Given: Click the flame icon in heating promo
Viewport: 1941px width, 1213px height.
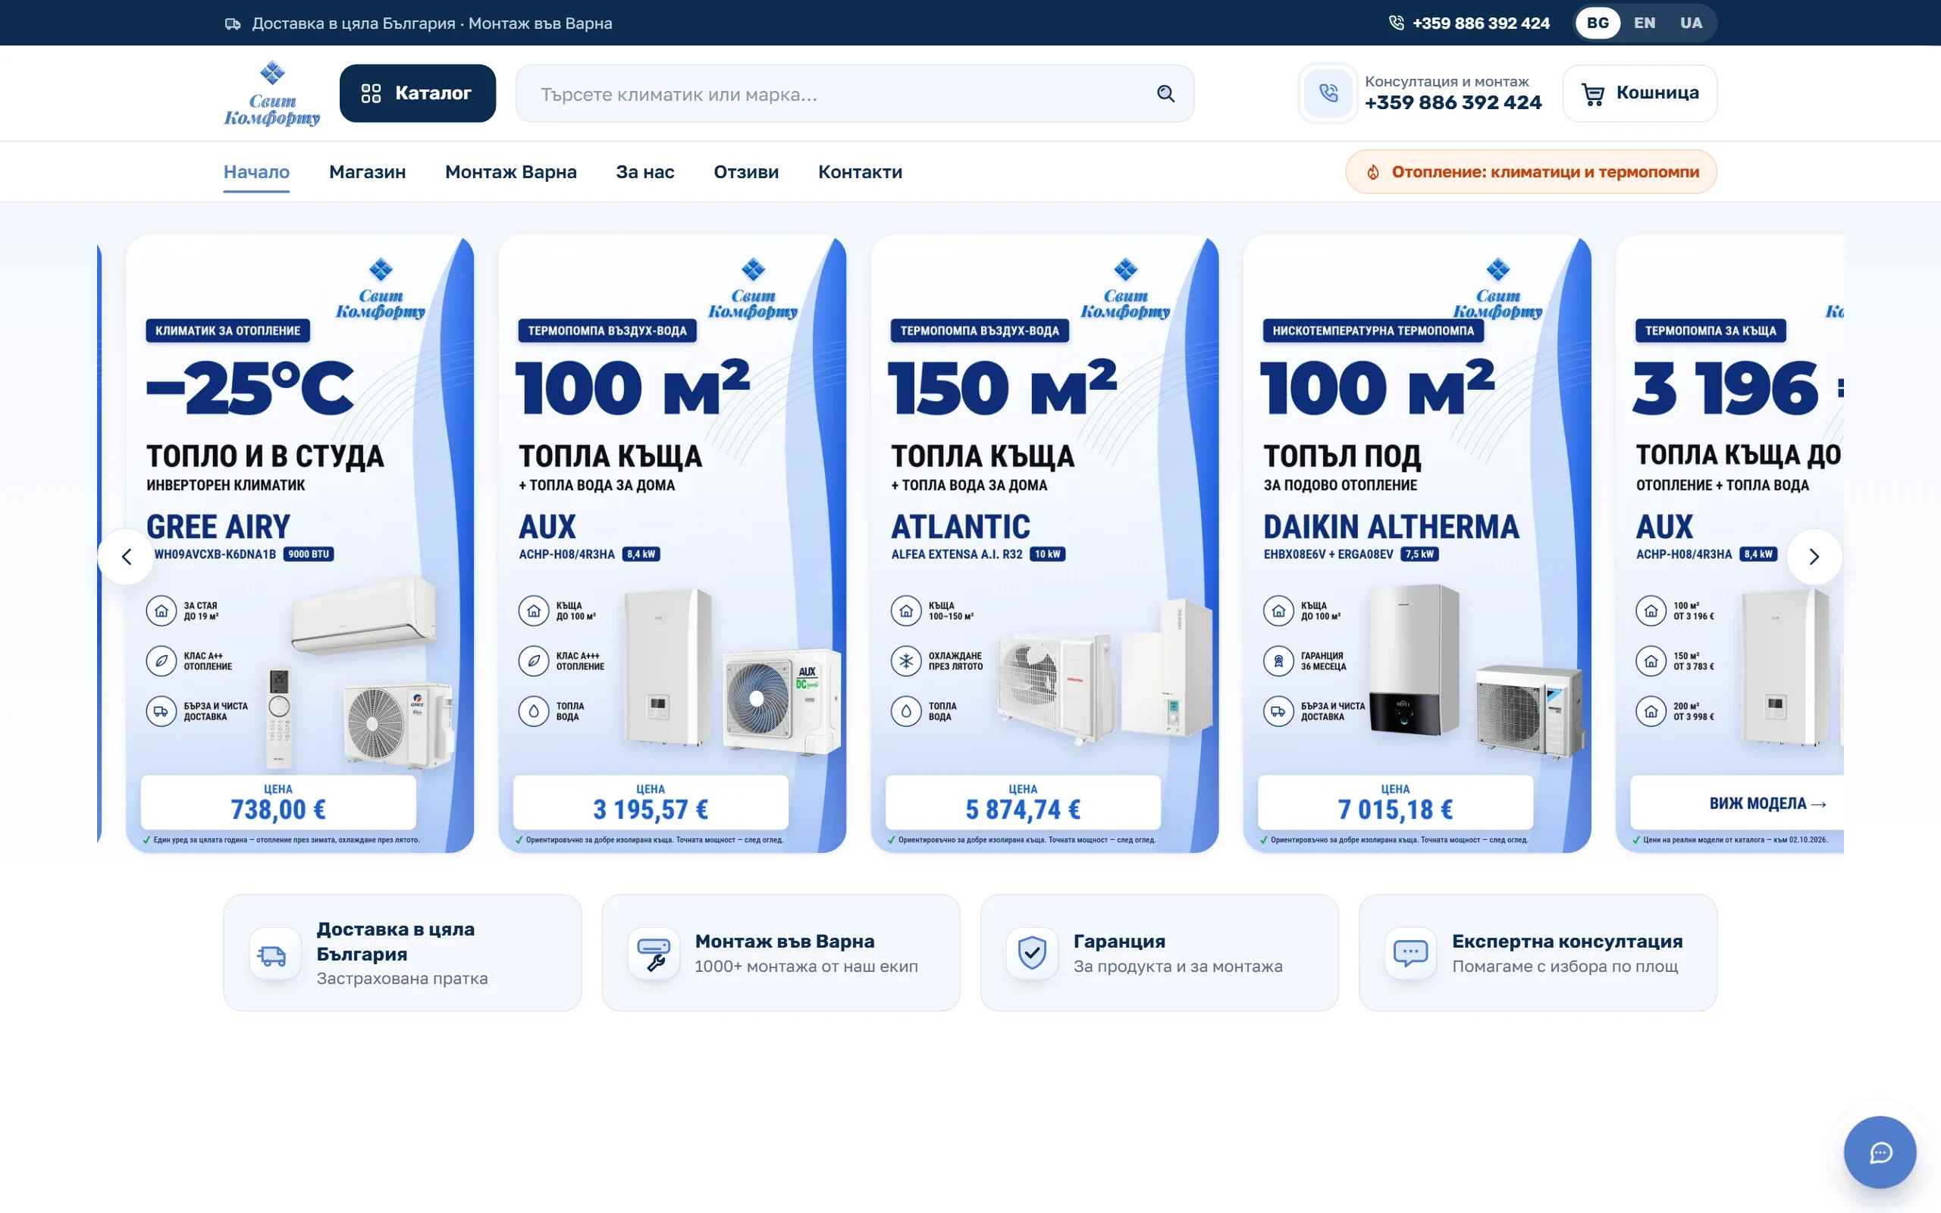Looking at the screenshot, I should 1372,171.
